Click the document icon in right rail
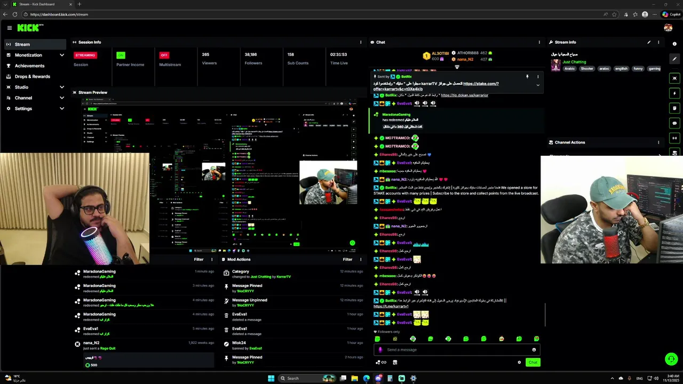Screen dimensions: 683x384 tap(674, 108)
